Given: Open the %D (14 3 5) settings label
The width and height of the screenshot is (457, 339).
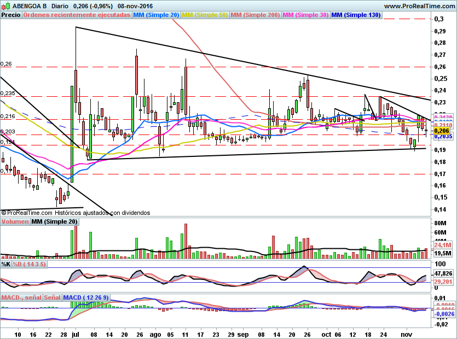Looking at the screenshot, I should pyautogui.click(x=30, y=264).
